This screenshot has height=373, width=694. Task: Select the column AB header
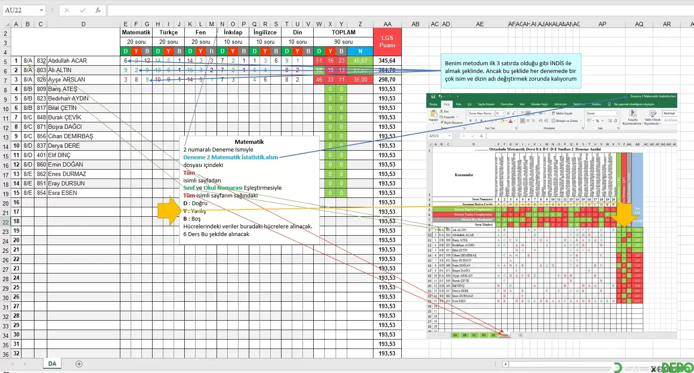point(416,24)
